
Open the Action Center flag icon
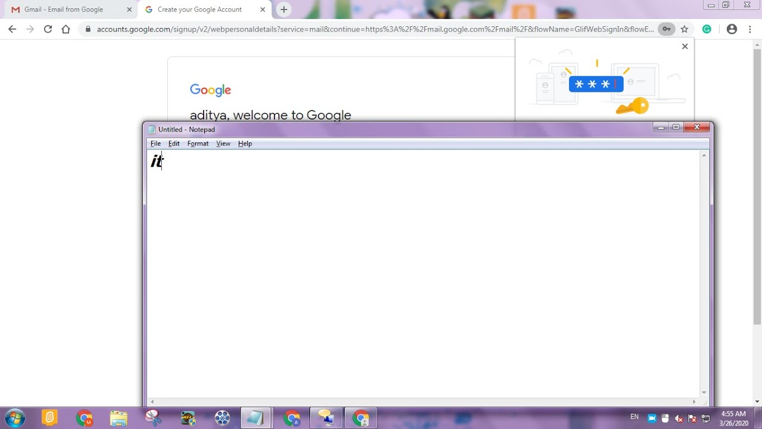(692, 418)
